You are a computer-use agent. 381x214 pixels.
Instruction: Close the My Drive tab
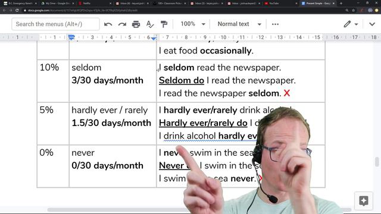[x=73, y=4]
